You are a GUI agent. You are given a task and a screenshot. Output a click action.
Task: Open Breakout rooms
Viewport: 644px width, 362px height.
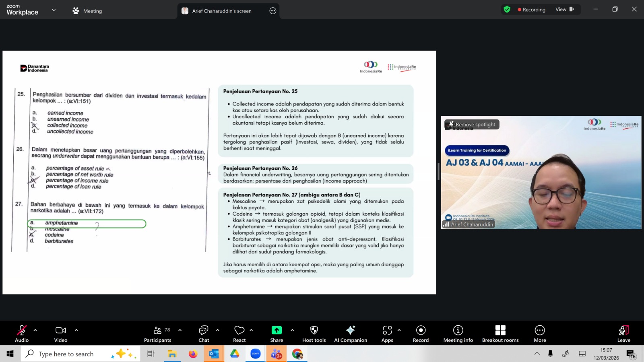point(500,333)
